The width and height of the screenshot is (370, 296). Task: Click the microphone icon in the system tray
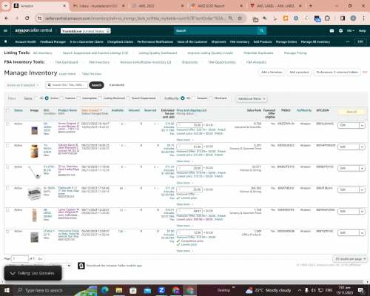pos(306,290)
